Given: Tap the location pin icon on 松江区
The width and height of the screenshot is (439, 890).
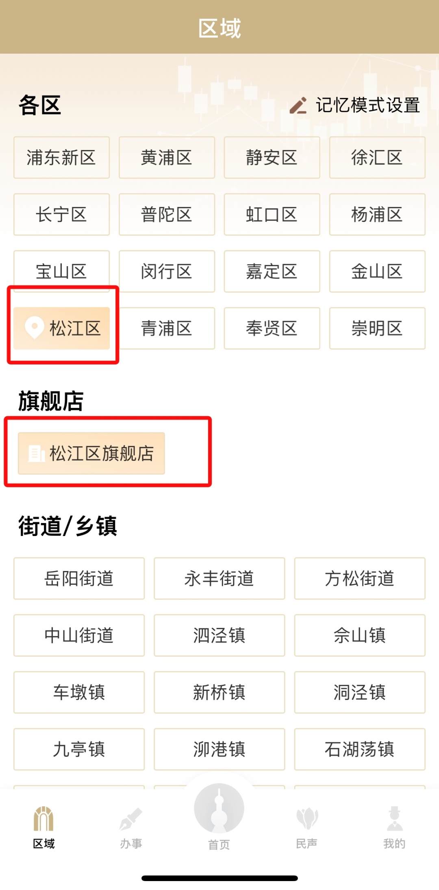Looking at the screenshot, I should pyautogui.click(x=35, y=328).
